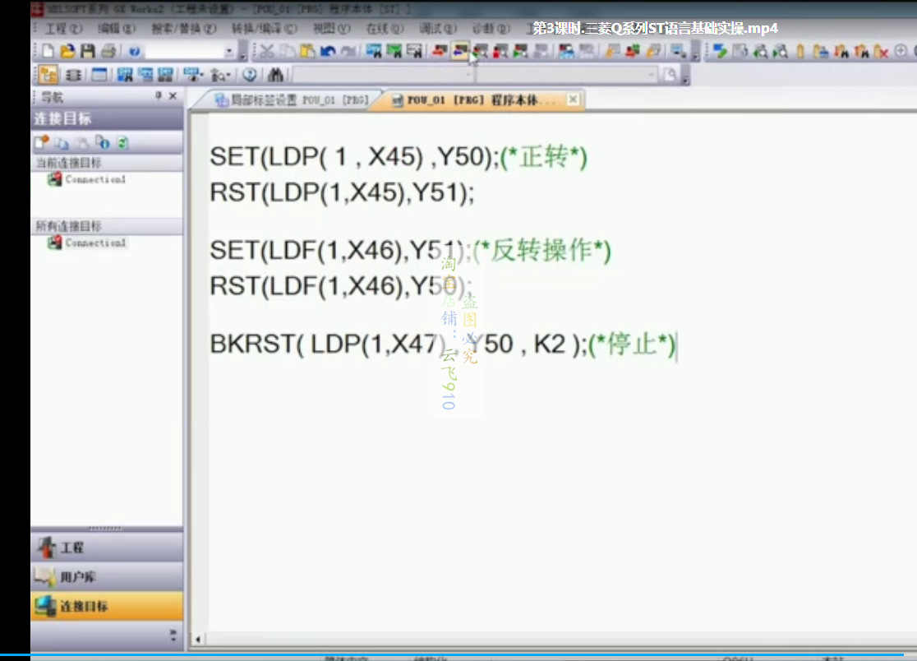Click the 工程 navigation button
This screenshot has width=917, height=661.
107,548
